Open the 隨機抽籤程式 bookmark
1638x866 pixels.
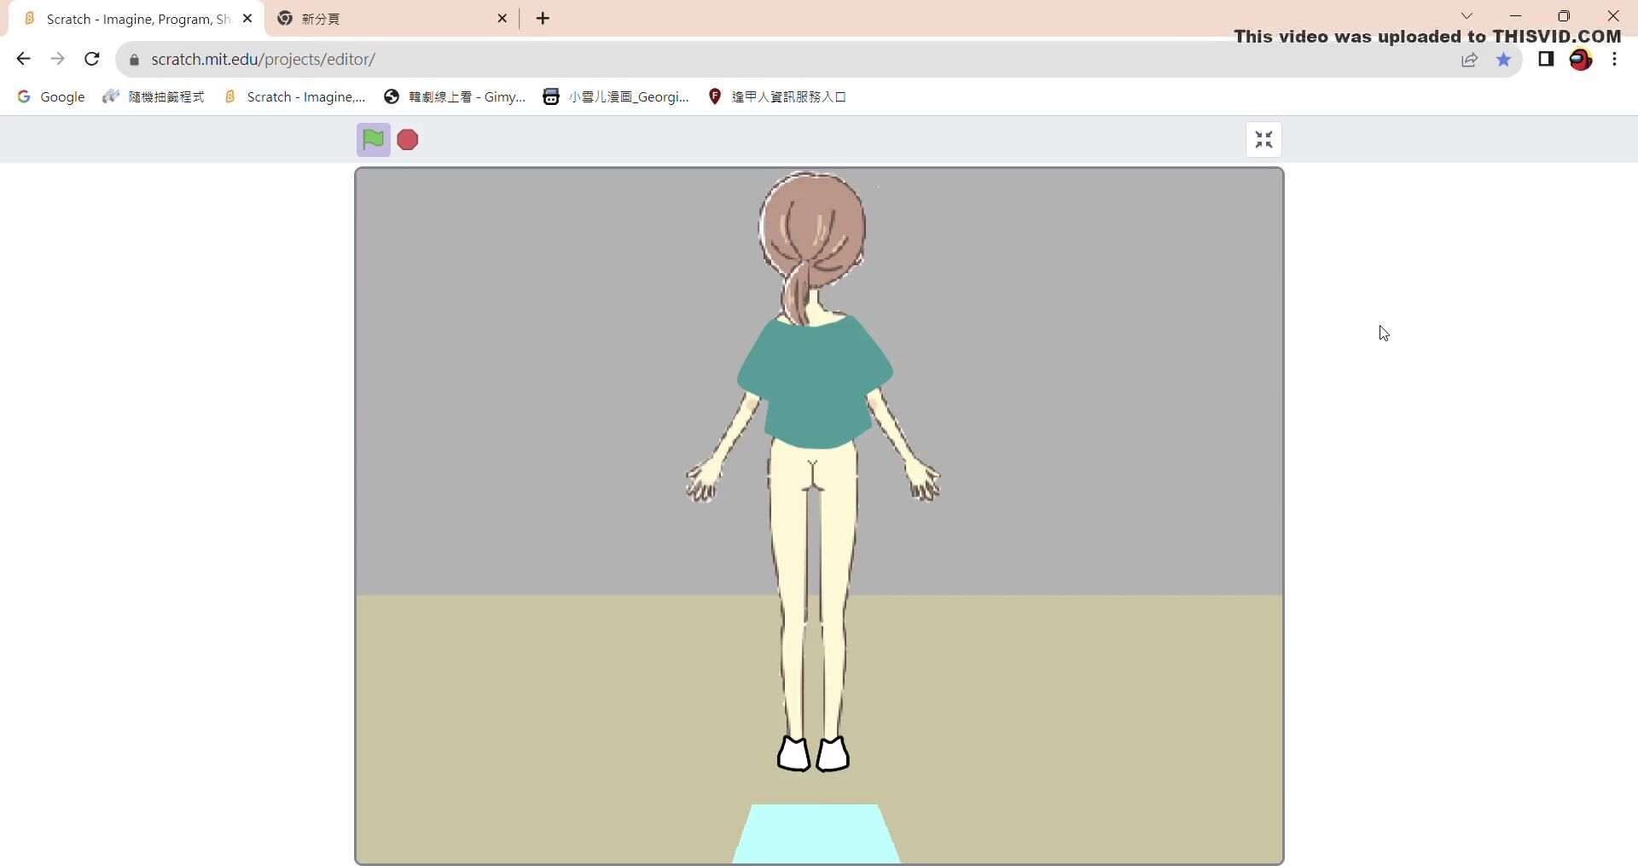[154, 97]
